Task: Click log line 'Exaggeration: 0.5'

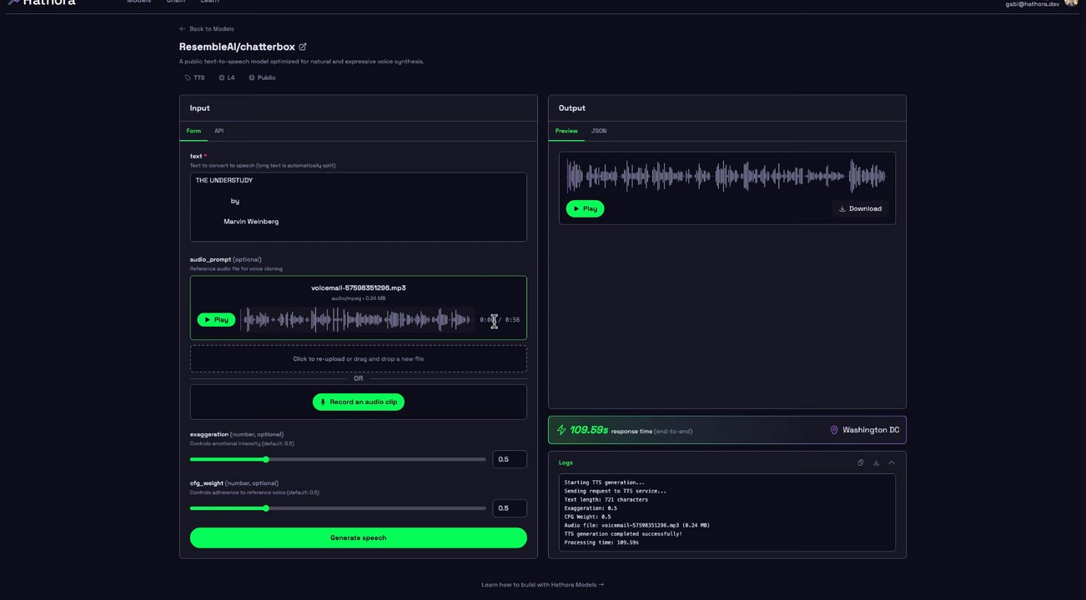Action: click(x=591, y=508)
